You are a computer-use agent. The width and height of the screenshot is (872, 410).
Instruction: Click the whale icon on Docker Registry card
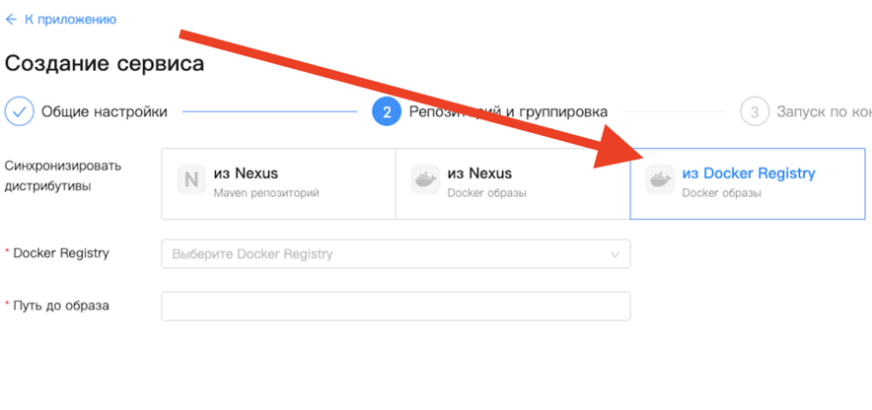click(x=659, y=180)
